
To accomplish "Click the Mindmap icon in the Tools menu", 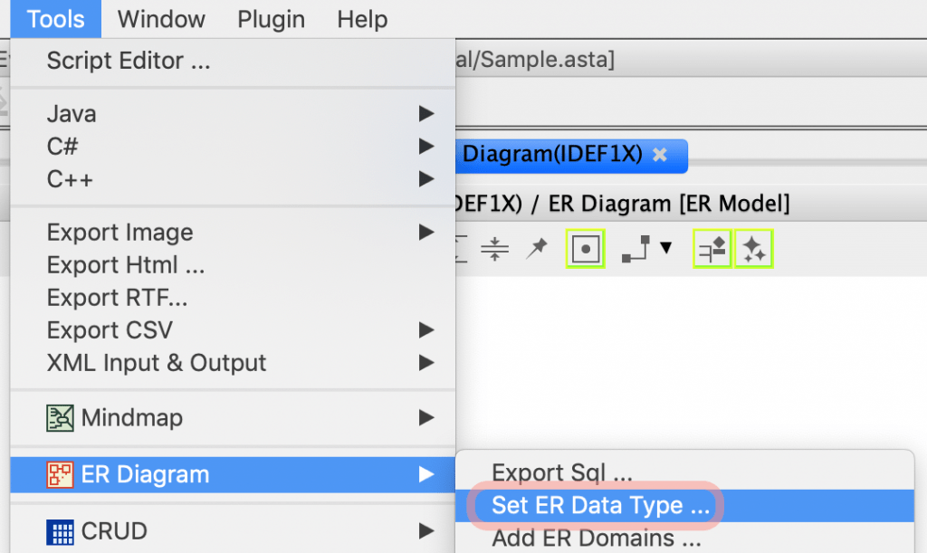I will point(60,417).
